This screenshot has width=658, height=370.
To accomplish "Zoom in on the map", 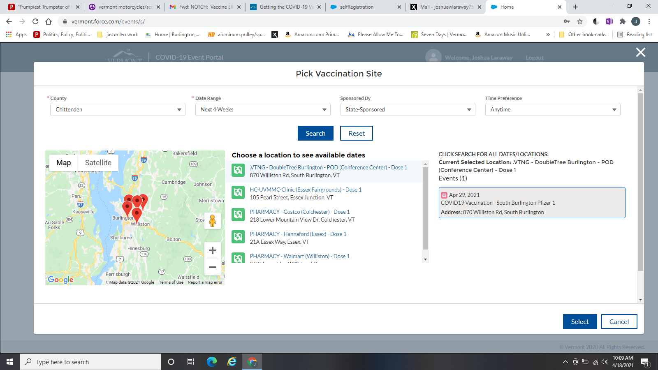I will pyautogui.click(x=212, y=250).
